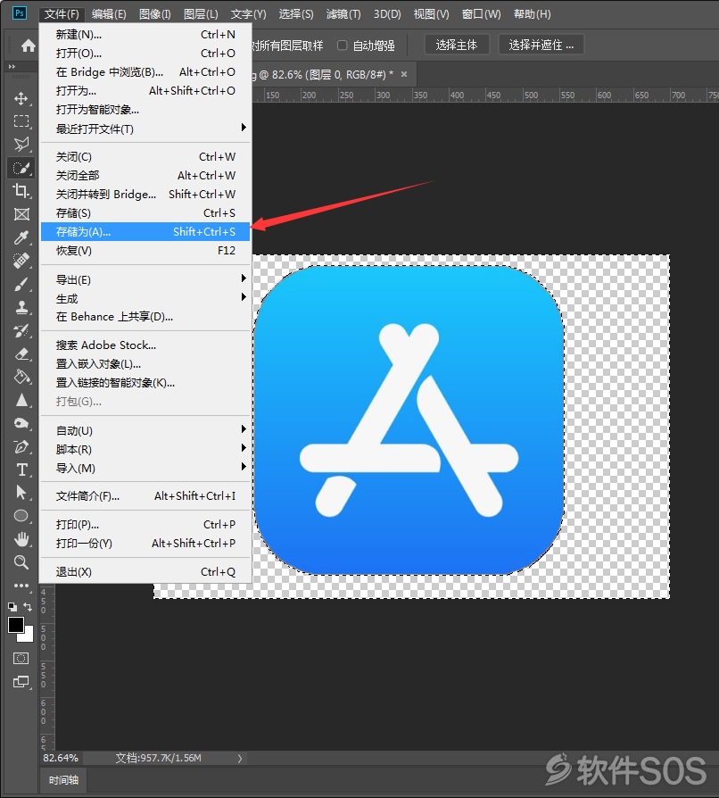Choose 新建(N)... from the File menu

[145, 35]
